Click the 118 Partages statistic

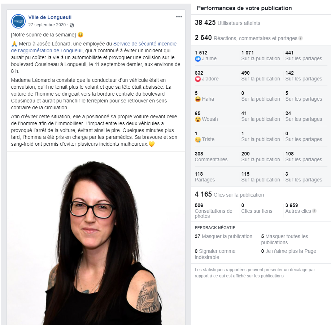[x=205, y=177]
